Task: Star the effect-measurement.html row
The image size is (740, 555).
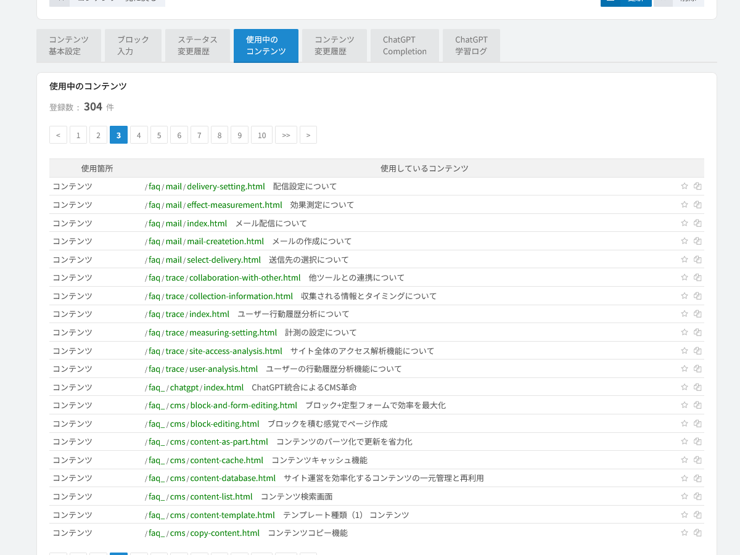Action: click(x=684, y=205)
